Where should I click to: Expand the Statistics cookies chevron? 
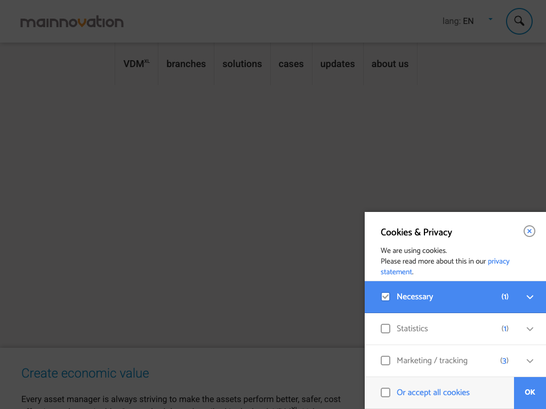click(x=529, y=329)
